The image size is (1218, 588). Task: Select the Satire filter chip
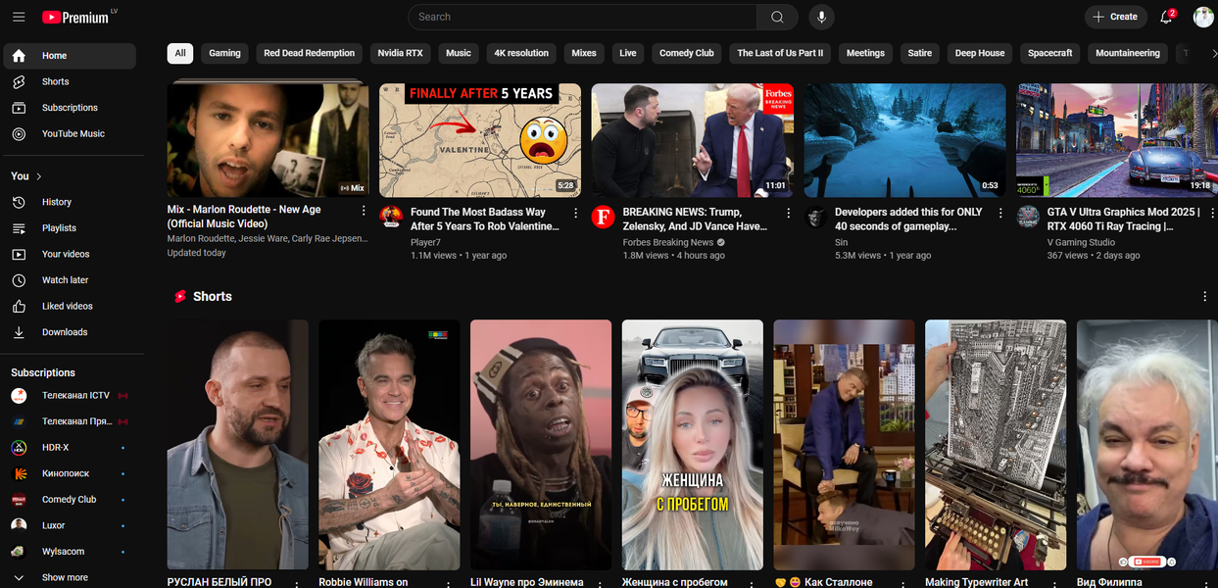click(x=919, y=53)
